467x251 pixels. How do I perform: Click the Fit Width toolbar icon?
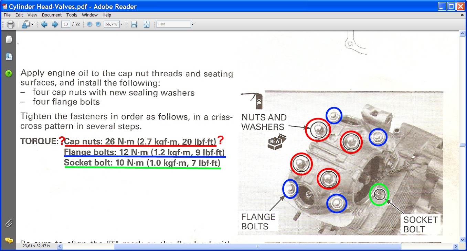pos(134,24)
